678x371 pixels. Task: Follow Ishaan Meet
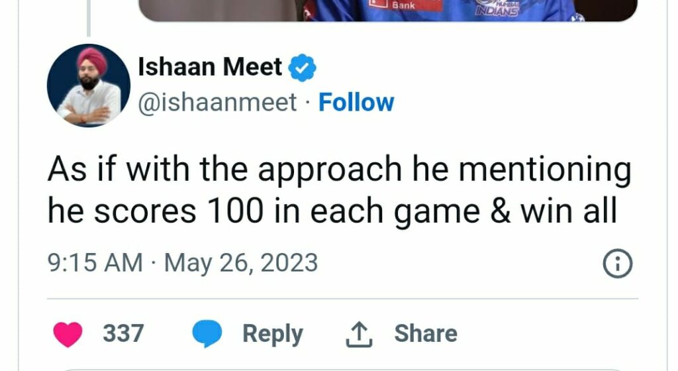pyautogui.click(x=356, y=103)
